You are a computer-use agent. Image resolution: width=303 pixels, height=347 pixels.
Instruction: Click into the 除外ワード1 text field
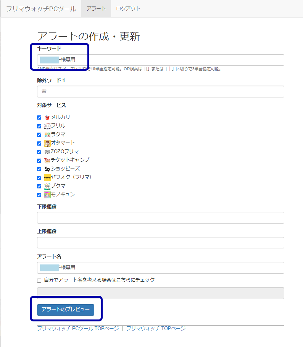click(160, 91)
